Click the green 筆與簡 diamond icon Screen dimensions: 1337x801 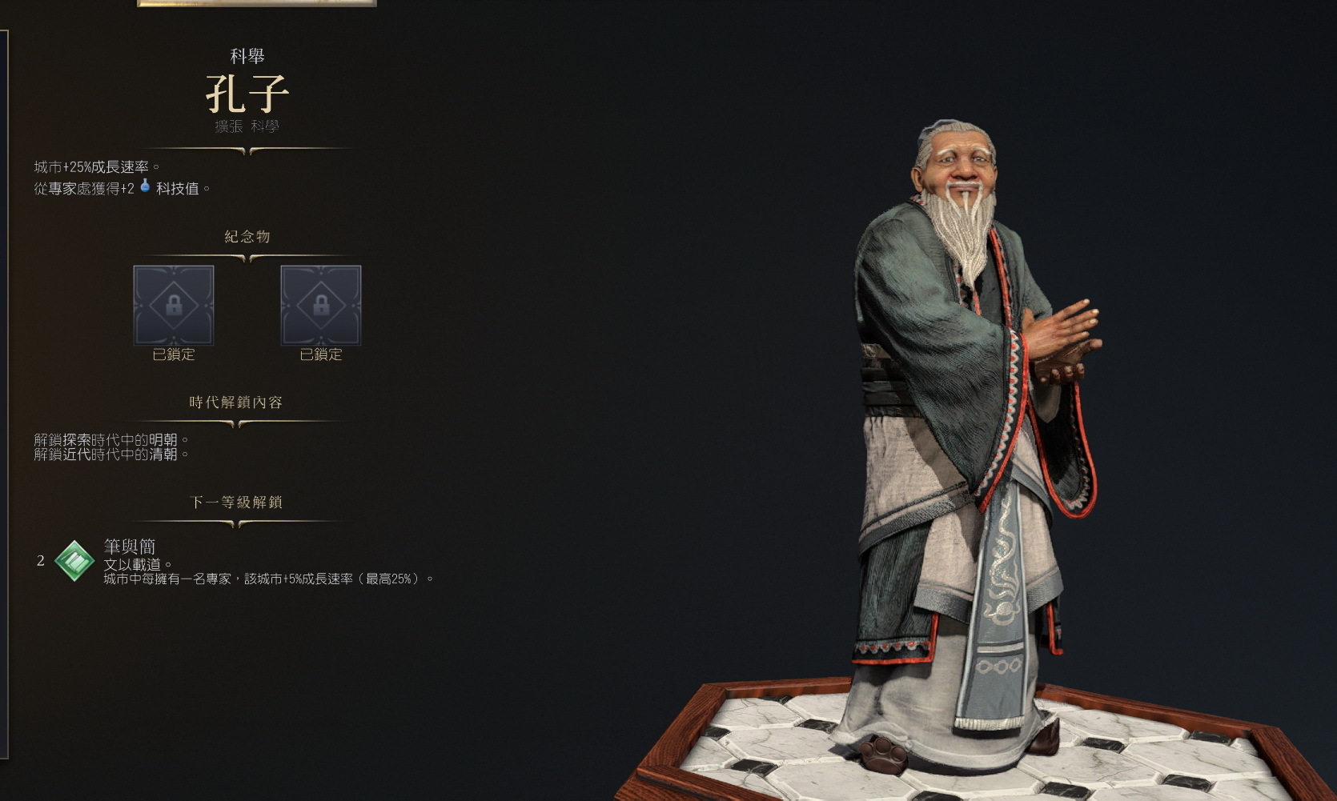[x=74, y=560]
